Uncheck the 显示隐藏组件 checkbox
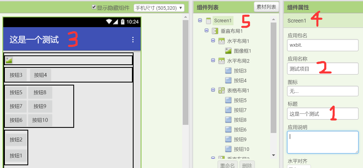The height and width of the screenshot is (168, 363). 94,7
